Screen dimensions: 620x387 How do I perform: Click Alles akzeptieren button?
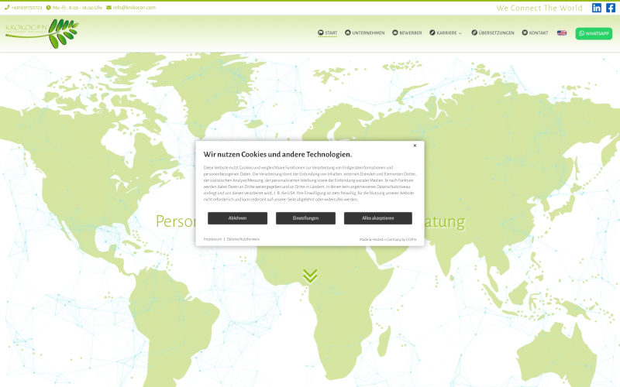click(x=377, y=218)
